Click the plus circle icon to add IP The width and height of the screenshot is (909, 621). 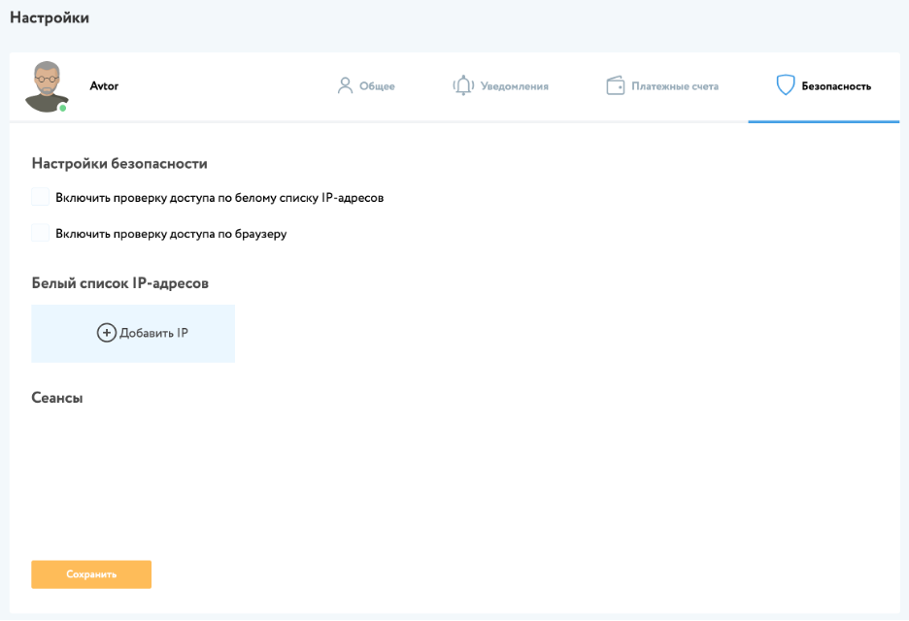coord(107,333)
